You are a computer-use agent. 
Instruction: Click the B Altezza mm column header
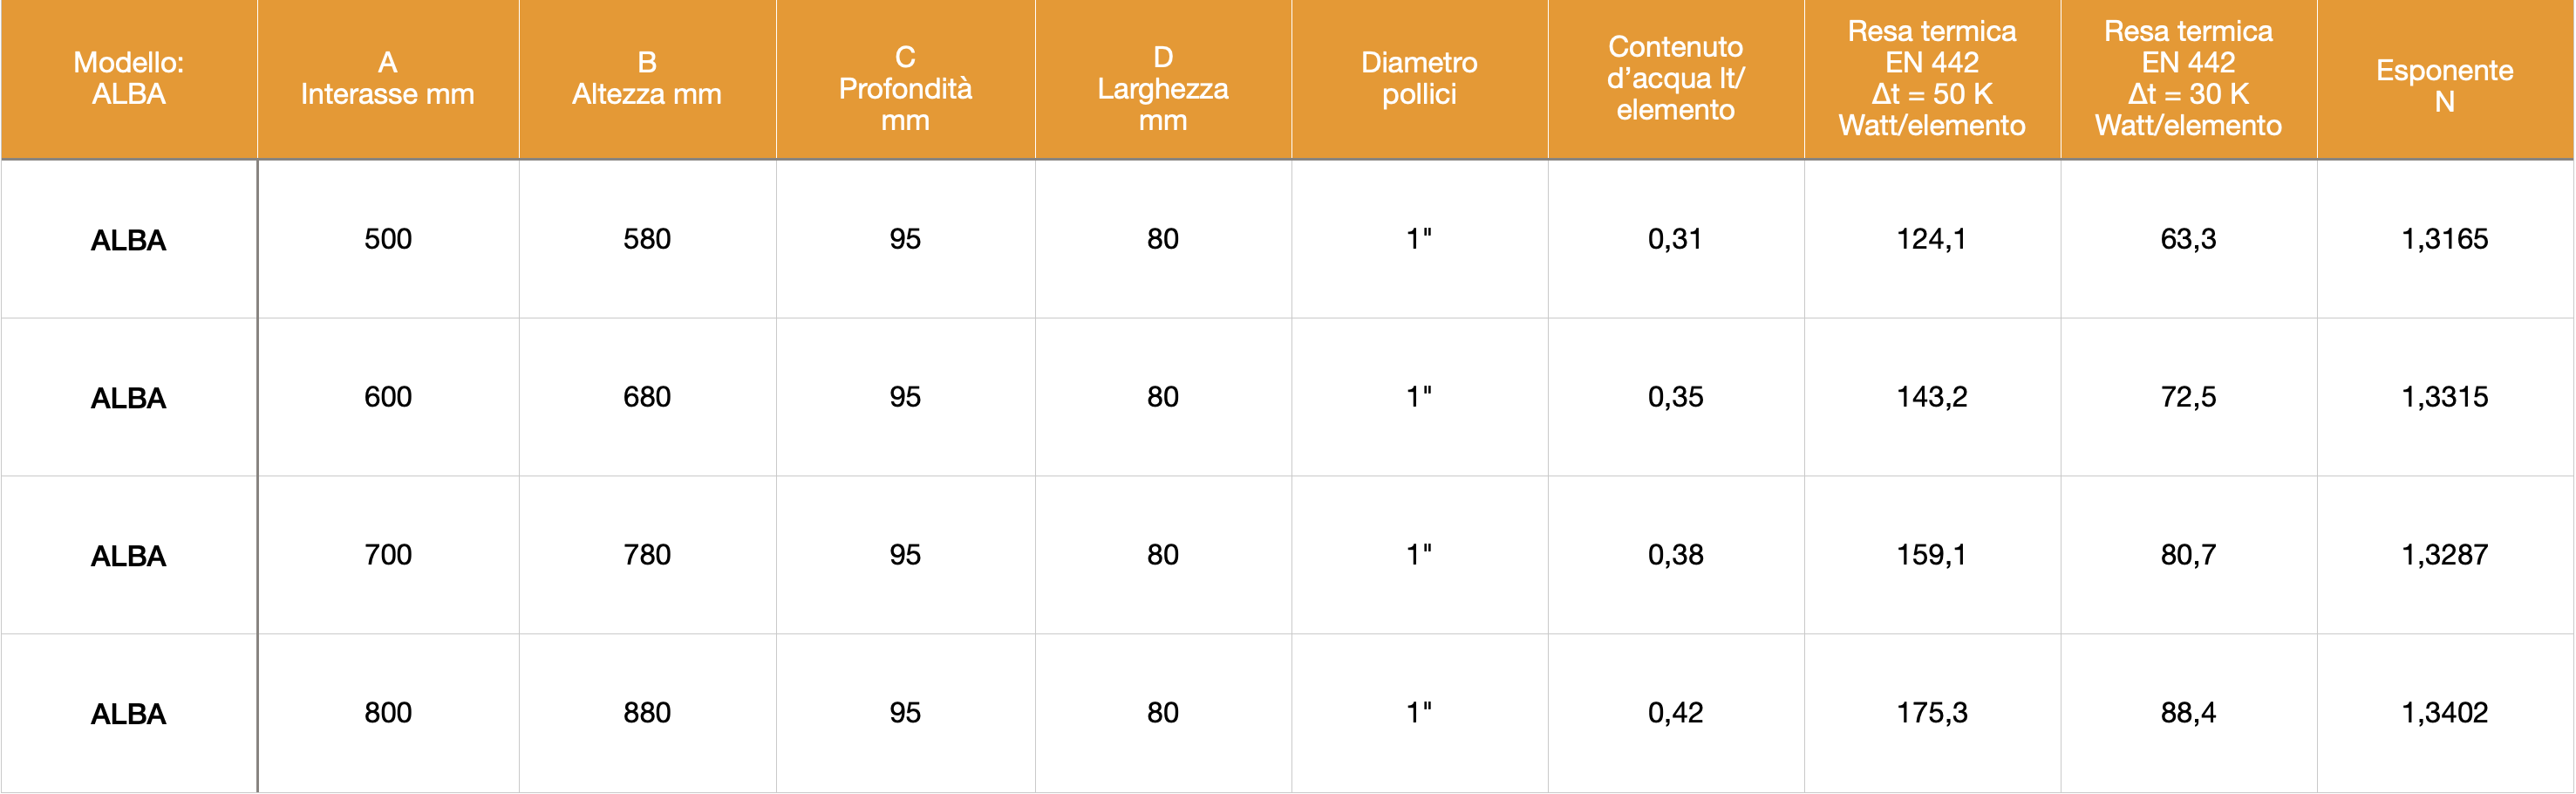(647, 79)
